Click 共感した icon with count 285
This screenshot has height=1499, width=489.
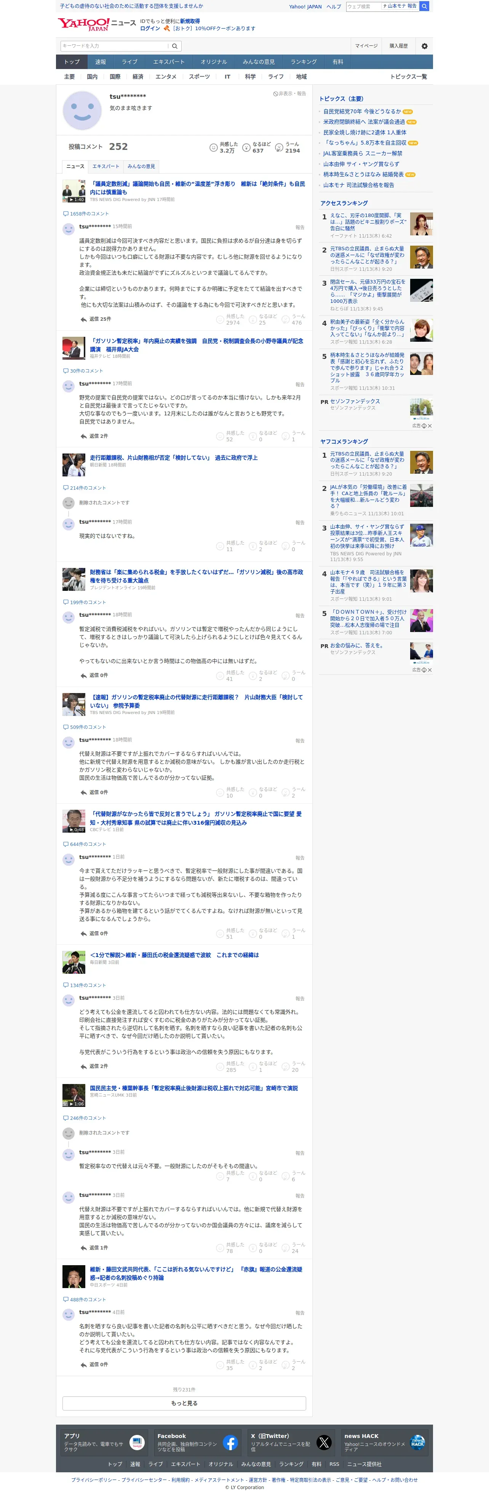point(220,1066)
